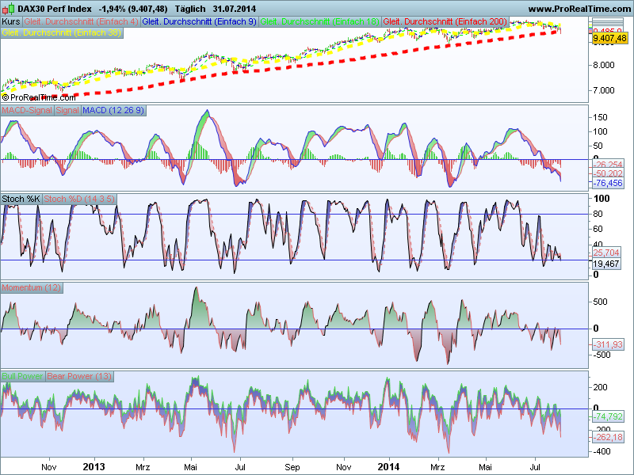Click the date 31.07.2014

pyautogui.click(x=234, y=9)
